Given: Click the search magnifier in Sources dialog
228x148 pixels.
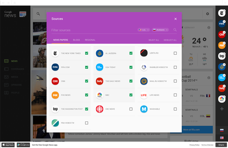Looking at the screenshot, I should [175, 30].
